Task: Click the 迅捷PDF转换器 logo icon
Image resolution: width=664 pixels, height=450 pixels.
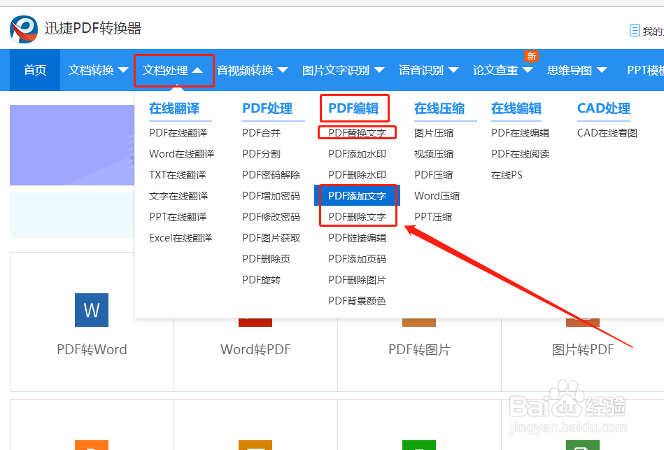Action: point(24,29)
